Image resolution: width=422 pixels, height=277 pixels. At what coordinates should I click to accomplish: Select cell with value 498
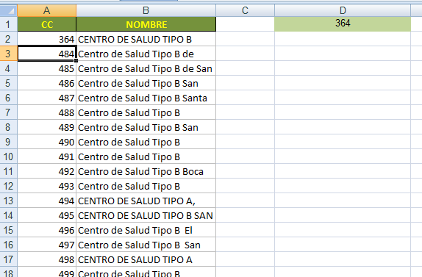(x=47, y=259)
